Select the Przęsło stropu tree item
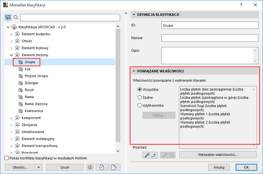 [x=36, y=76]
